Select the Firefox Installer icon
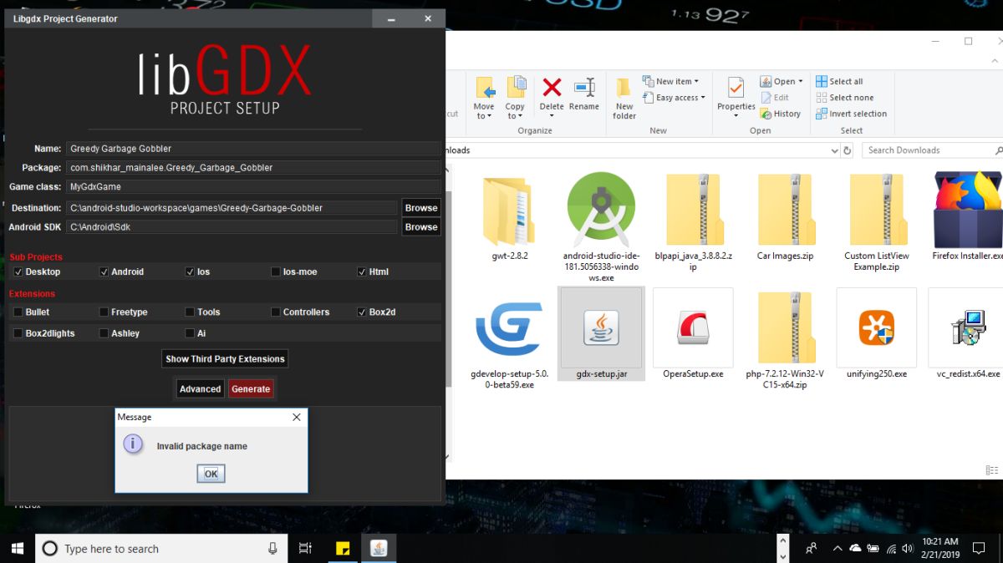 coord(968,209)
